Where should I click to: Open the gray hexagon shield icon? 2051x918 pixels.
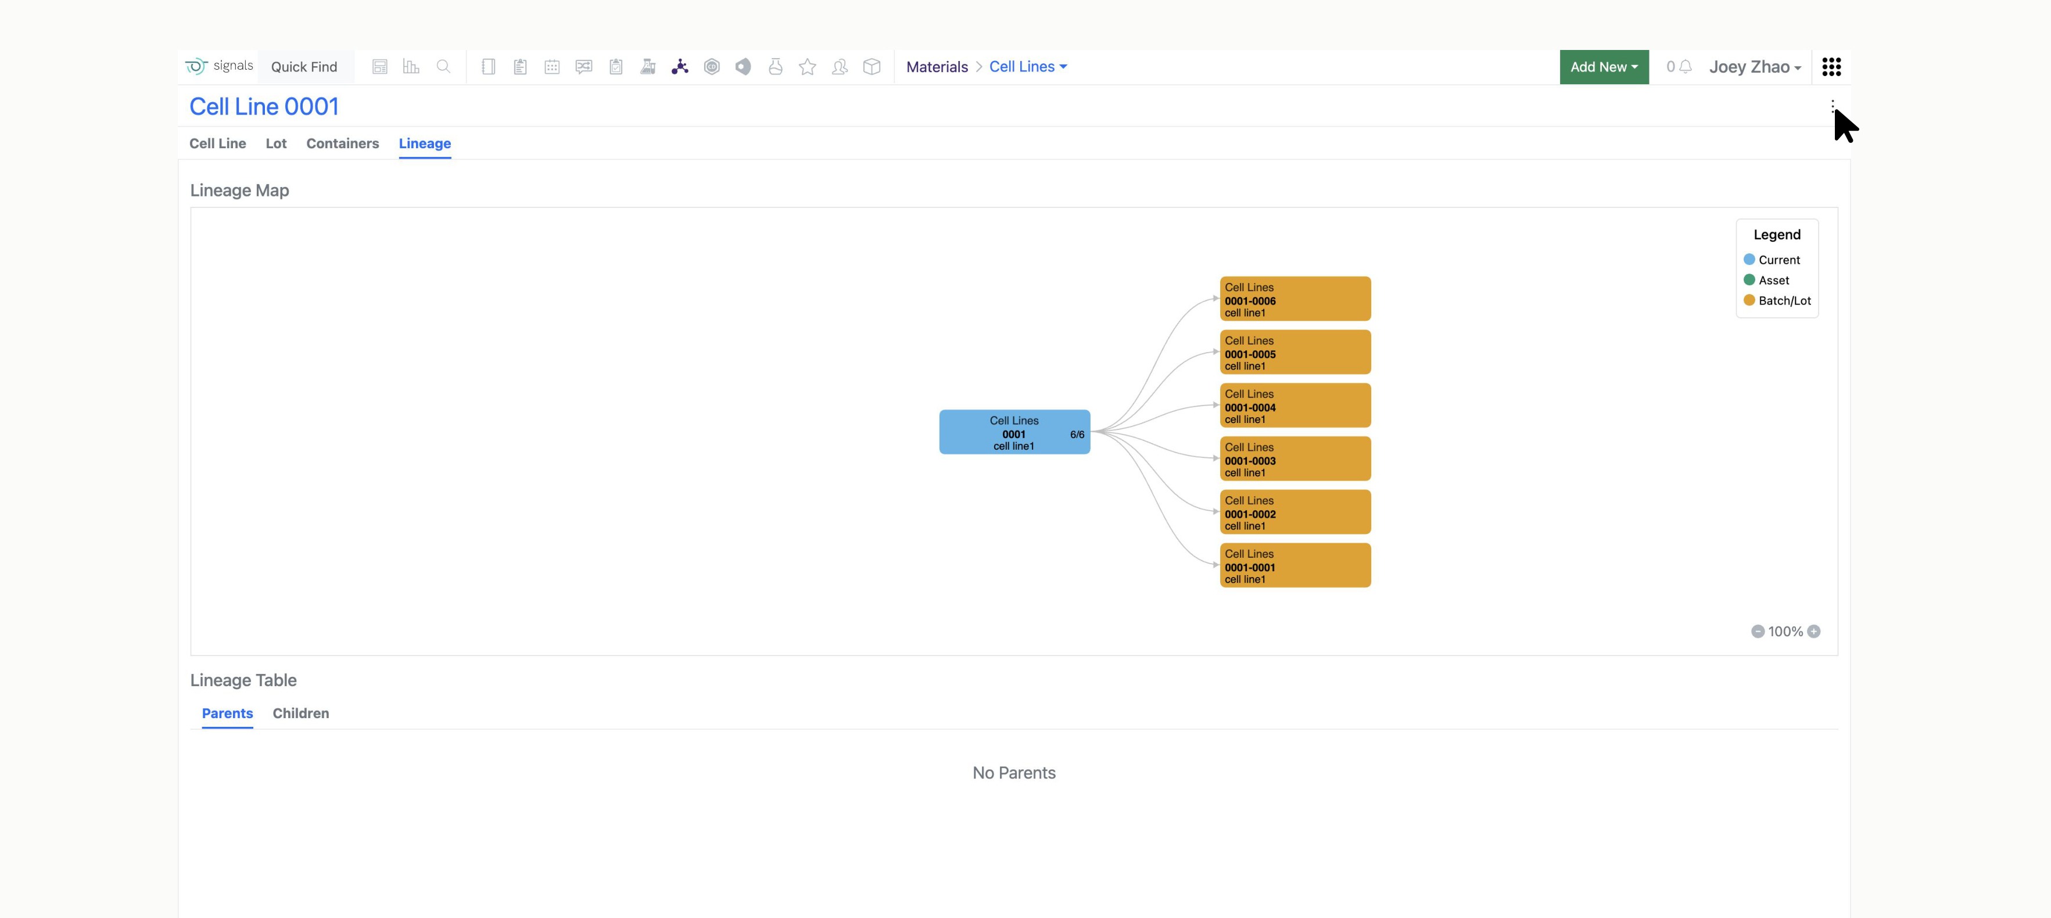[x=743, y=67]
